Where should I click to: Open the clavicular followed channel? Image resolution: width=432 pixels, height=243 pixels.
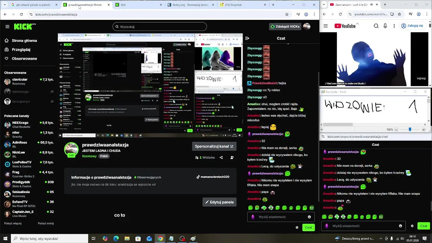click(x=29, y=81)
